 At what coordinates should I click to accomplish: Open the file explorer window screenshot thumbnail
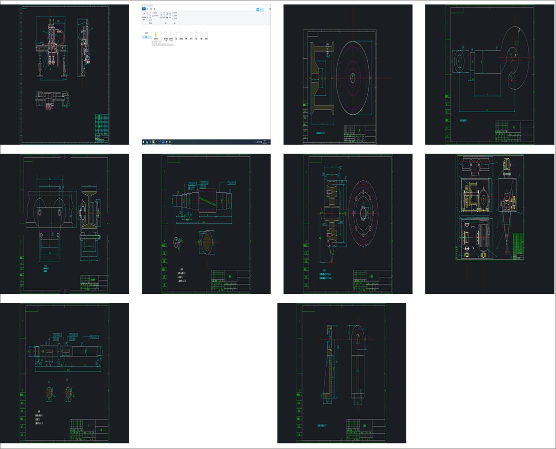(x=206, y=75)
